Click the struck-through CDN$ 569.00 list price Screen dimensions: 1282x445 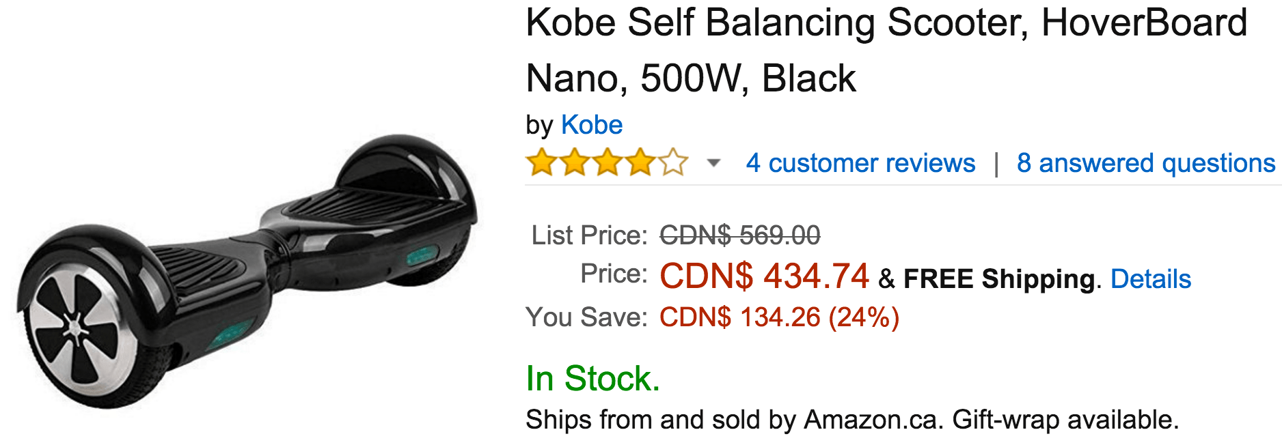pyautogui.click(x=739, y=235)
